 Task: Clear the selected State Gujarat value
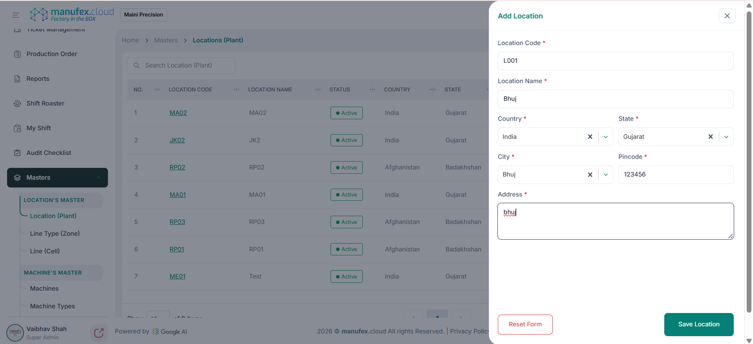pyautogui.click(x=710, y=137)
